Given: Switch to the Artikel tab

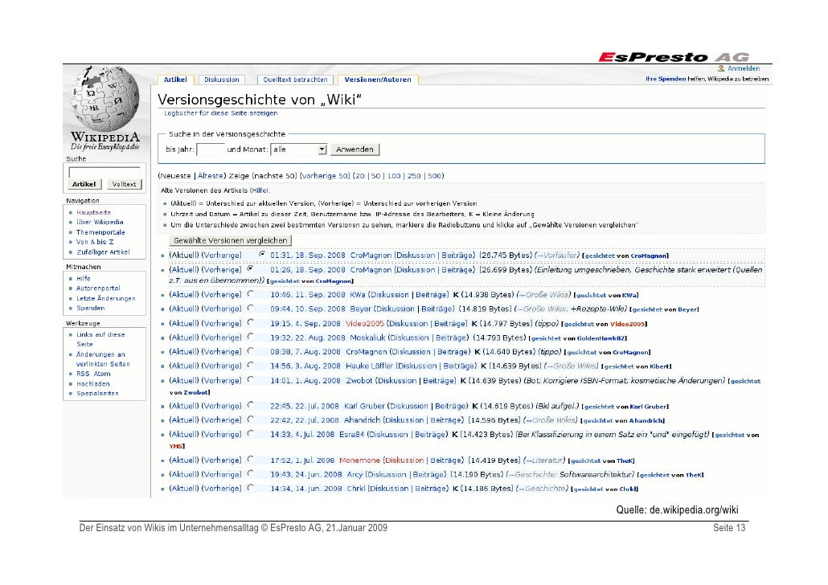Looking at the screenshot, I should (174, 80).
